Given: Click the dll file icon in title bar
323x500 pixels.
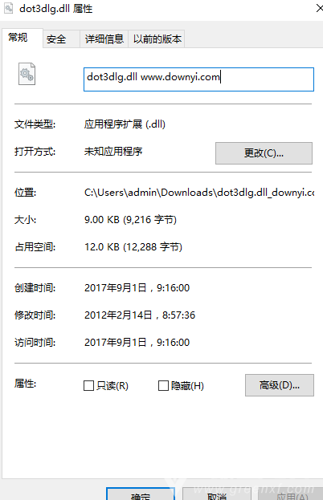Looking at the screenshot, I should tap(8, 8).
